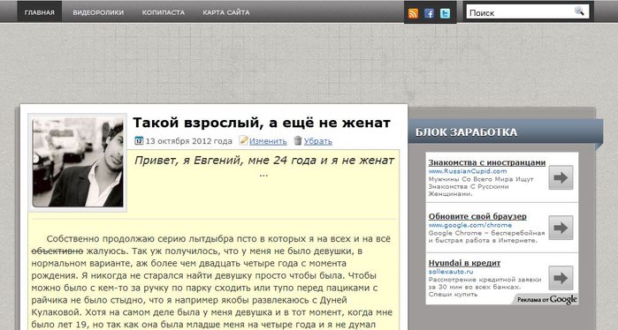Click the www.google.com/chrome URL
This screenshot has height=330, width=618.
click(470, 225)
